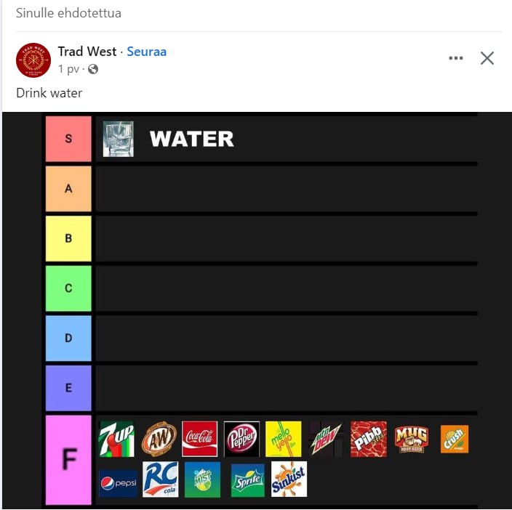Open the Trad West page name link
This screenshot has height=510, width=512.
pyautogui.click(x=87, y=52)
